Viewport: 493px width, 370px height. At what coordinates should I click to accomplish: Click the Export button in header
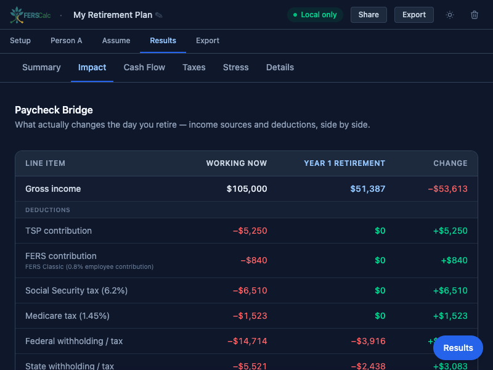[x=414, y=15]
